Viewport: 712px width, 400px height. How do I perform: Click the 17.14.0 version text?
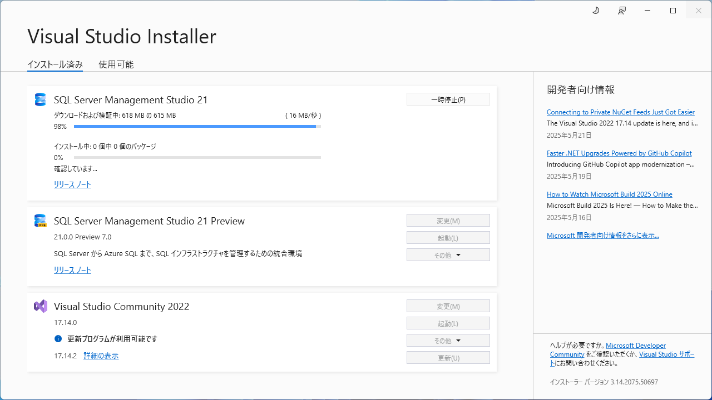click(65, 322)
